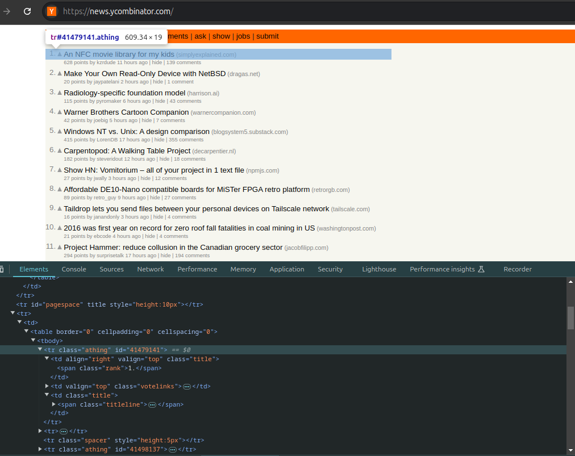
Task: Upvote the 'Taildrop lets you send files' story
Action: [60, 208]
